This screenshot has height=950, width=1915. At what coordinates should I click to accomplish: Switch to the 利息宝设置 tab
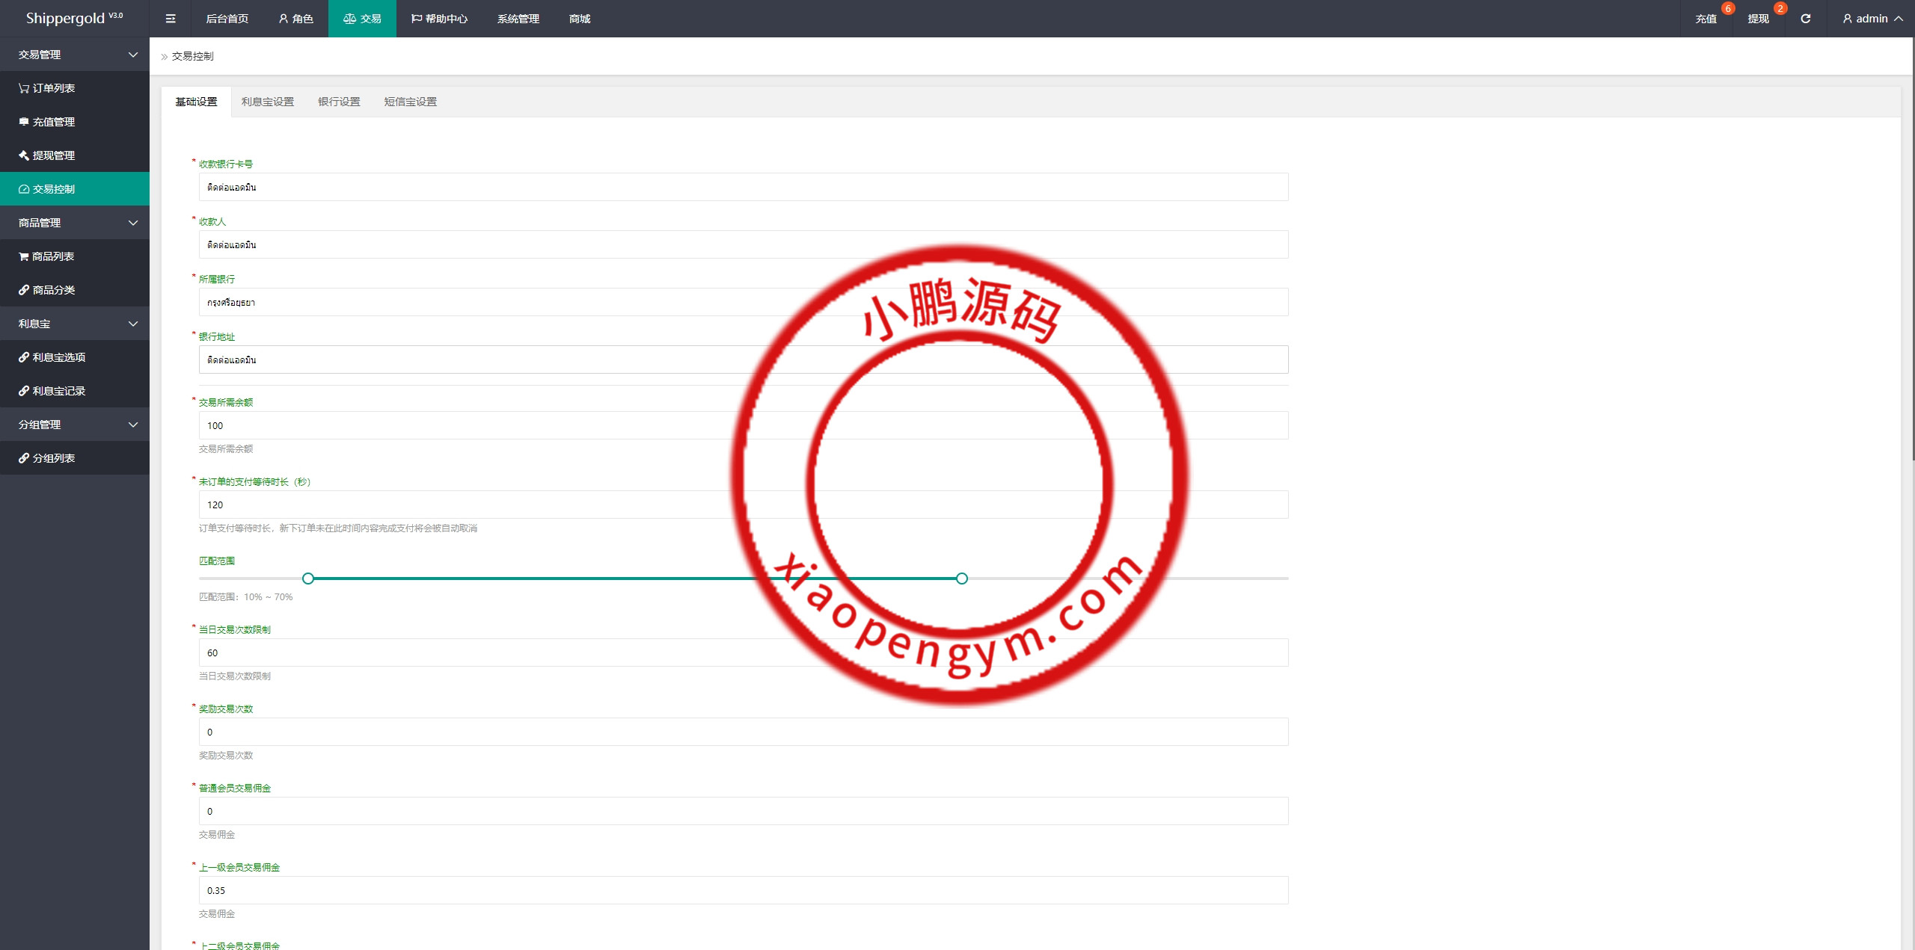(267, 102)
